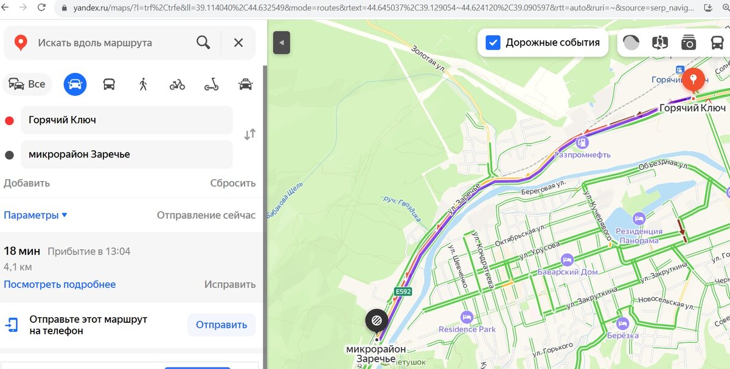This screenshot has height=369, width=730.
Task: Select the Все route modes tab
Action: [x=27, y=84]
